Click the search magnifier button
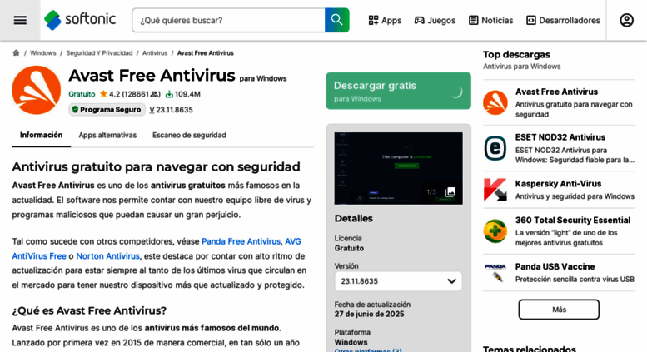Screen dimensions: 647x352 tap(336, 20)
